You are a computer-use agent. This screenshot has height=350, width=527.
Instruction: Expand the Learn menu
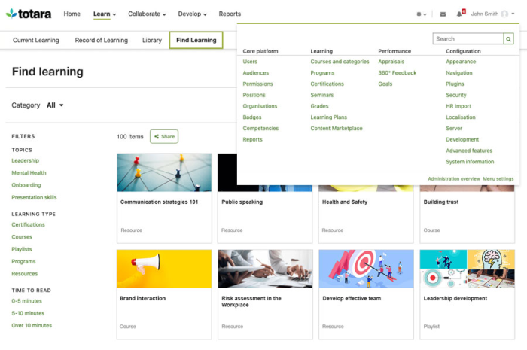105,14
